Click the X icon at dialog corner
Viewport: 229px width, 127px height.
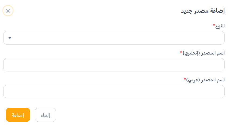(x=8, y=11)
